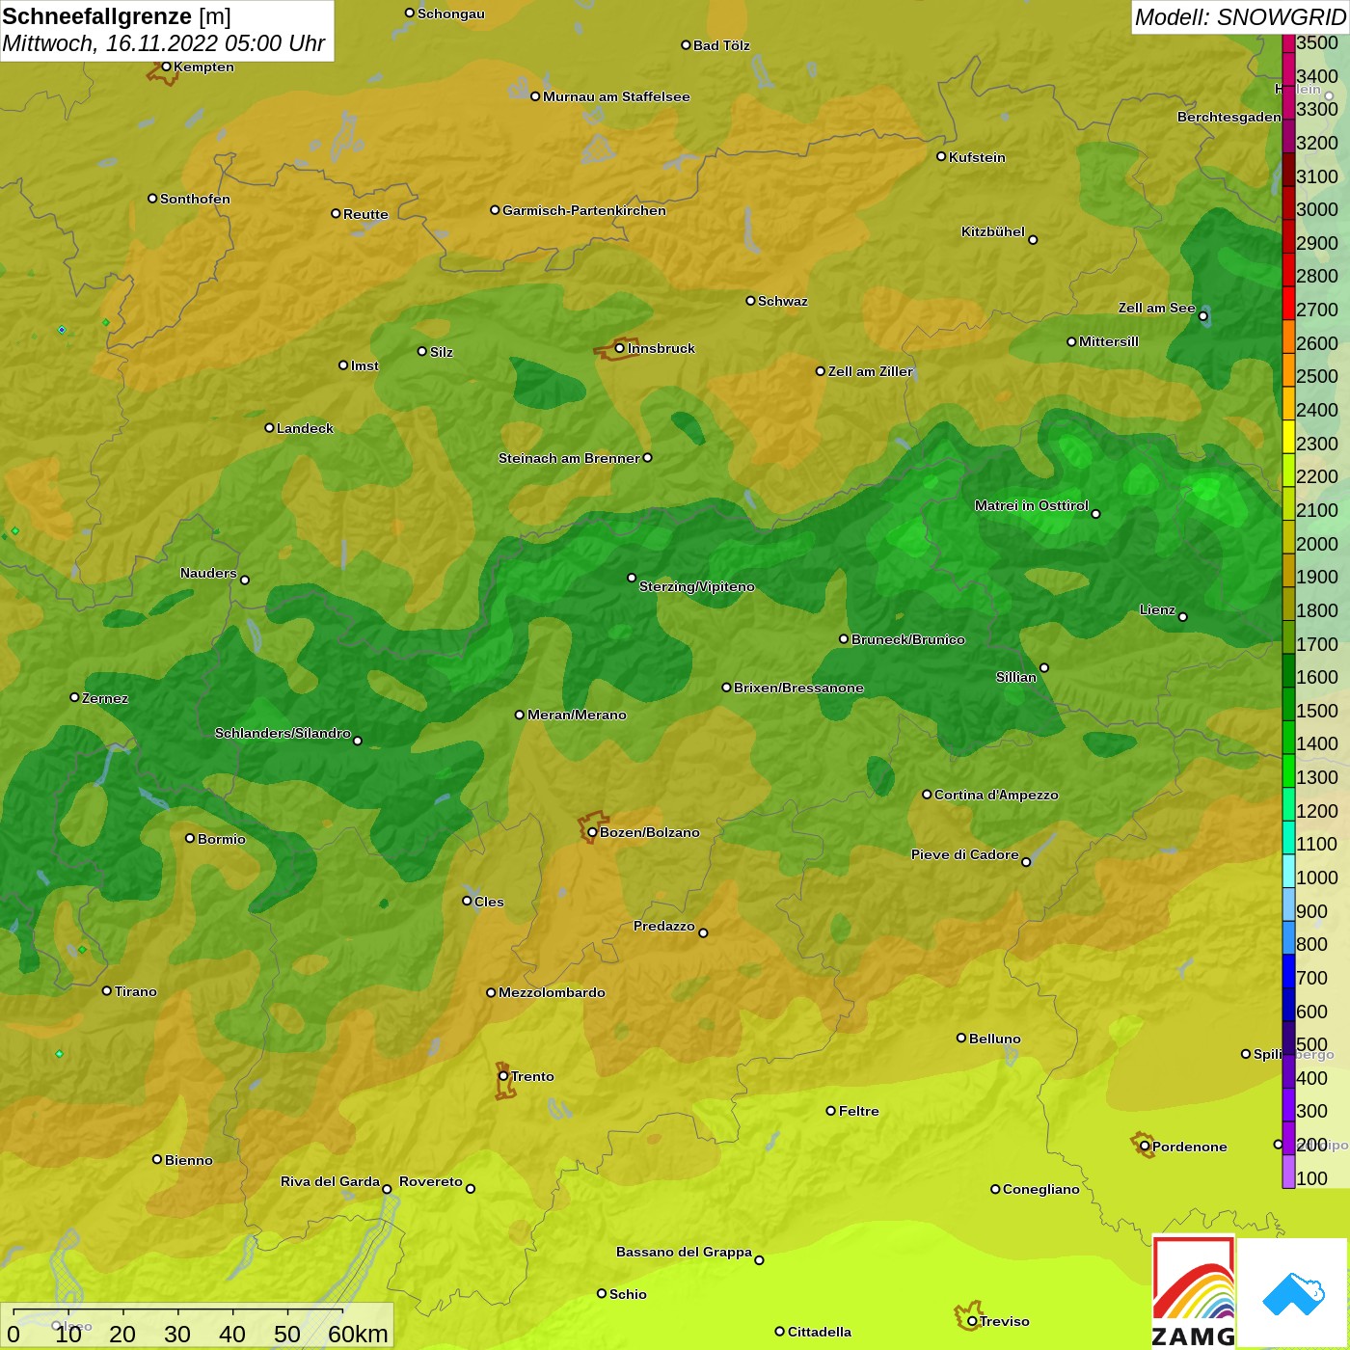Click the Steinach am Brenner label

[x=569, y=458]
